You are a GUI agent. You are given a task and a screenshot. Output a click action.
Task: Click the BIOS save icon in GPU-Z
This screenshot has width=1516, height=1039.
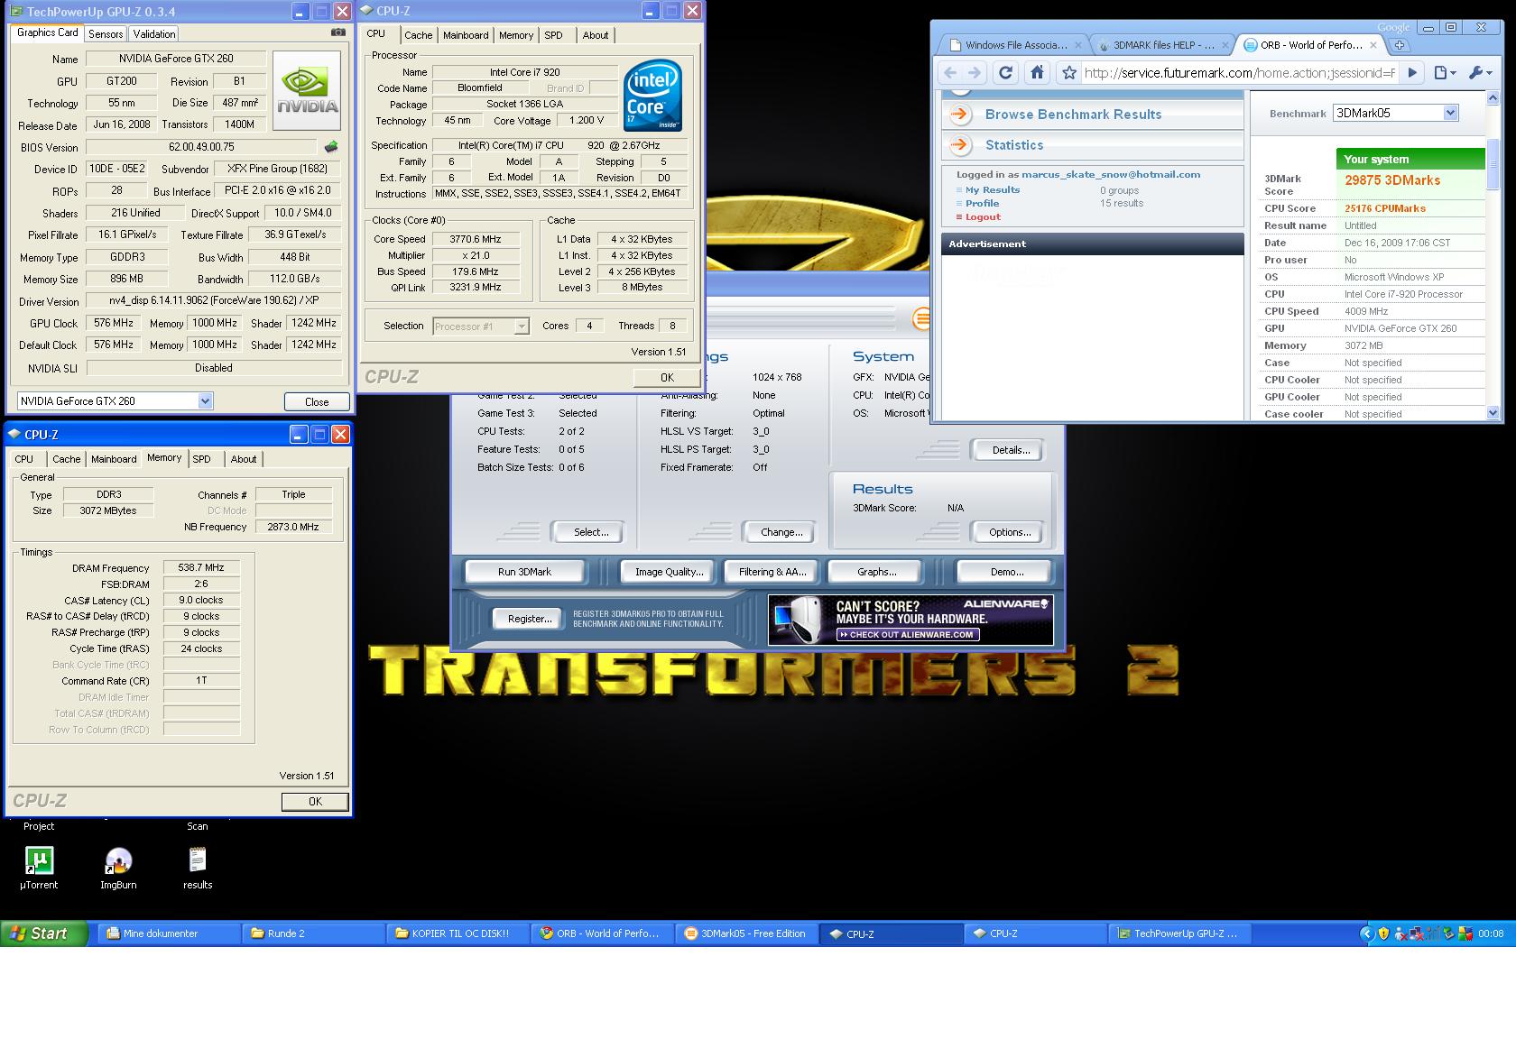(x=331, y=147)
